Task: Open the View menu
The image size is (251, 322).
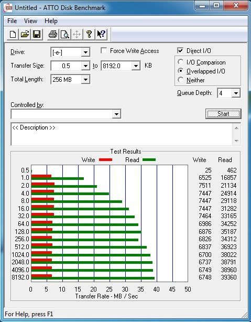Action: tap(30, 21)
